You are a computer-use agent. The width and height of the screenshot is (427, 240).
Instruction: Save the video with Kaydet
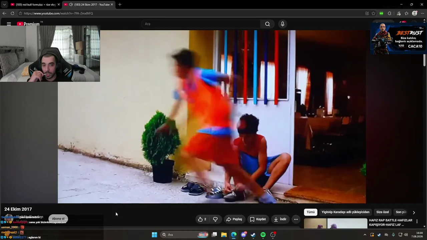coord(258,219)
